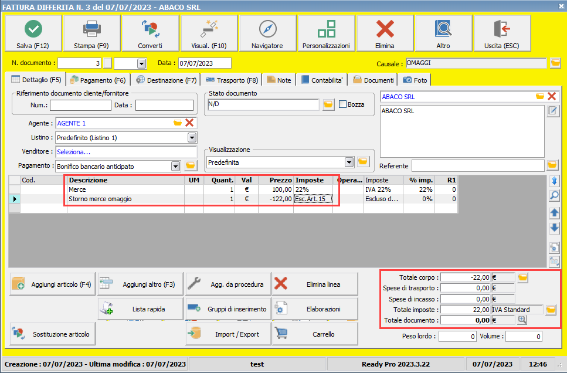This screenshot has width=567, height=373.
Task: Clear the customer ABACO SRL with red X
Action: pyautogui.click(x=551, y=96)
